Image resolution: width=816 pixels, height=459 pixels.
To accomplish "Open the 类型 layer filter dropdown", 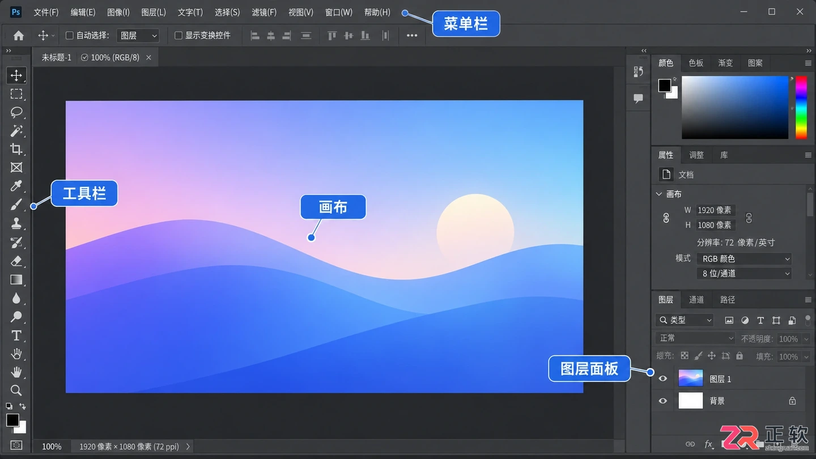I will (x=685, y=320).
